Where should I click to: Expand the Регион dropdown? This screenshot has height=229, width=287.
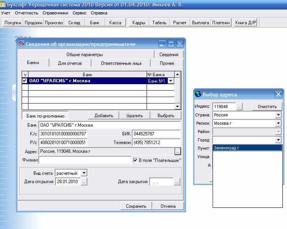point(278,123)
